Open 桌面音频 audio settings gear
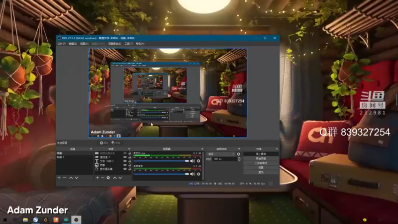This screenshot has width=398, height=224. pos(199,174)
